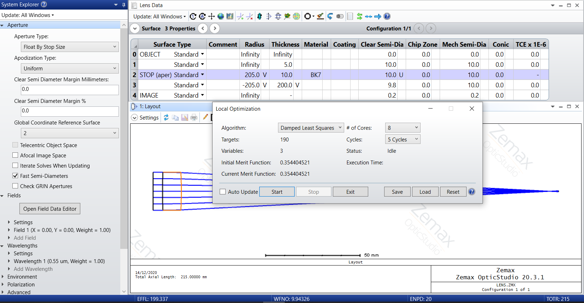Open the Algorithm dropdown (Damped Least Squares)
584x303 pixels.
(311, 128)
